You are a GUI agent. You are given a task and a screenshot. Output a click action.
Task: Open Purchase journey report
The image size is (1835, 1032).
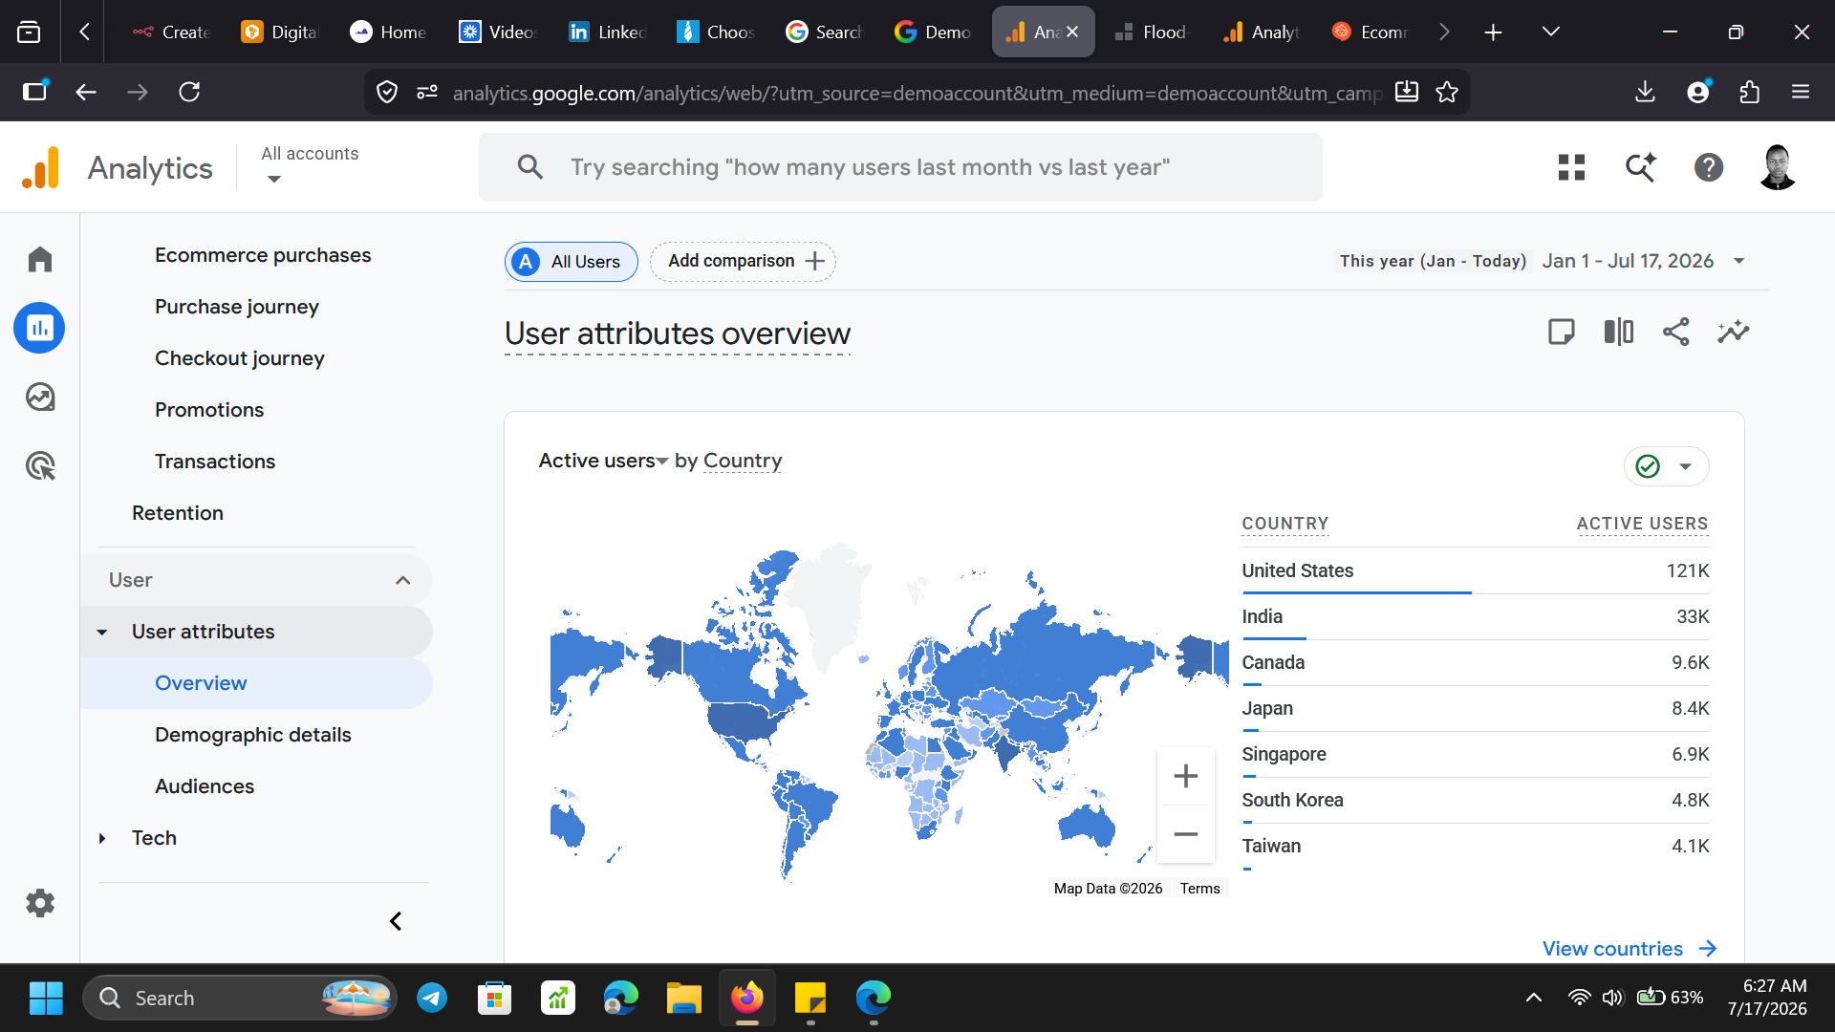(237, 307)
